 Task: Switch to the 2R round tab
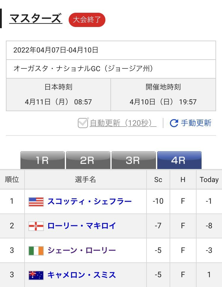point(88,160)
